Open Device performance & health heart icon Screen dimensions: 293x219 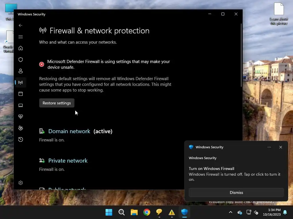coord(21,117)
